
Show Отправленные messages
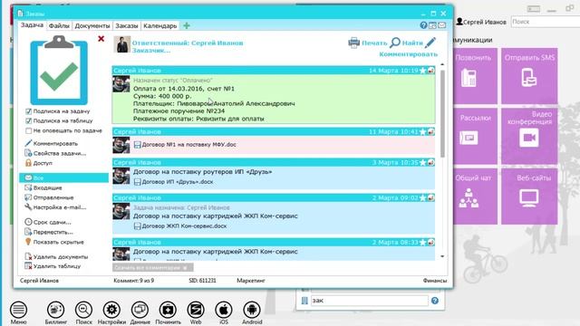pos(49,197)
